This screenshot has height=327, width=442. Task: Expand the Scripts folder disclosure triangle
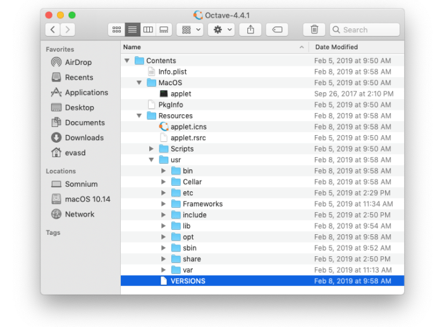coord(152,149)
